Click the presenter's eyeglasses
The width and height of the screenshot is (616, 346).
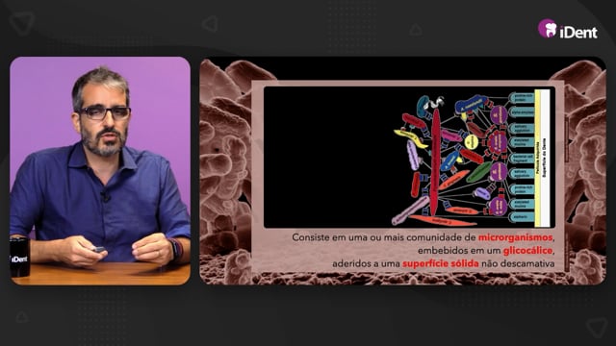[x=105, y=113]
